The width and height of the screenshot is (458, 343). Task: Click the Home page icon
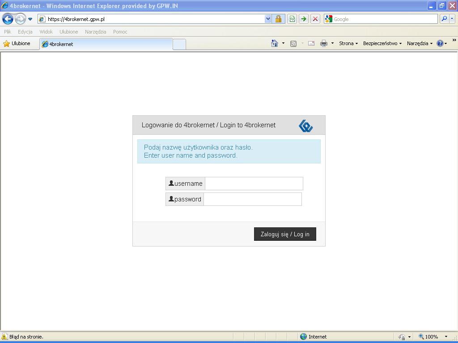tap(274, 43)
